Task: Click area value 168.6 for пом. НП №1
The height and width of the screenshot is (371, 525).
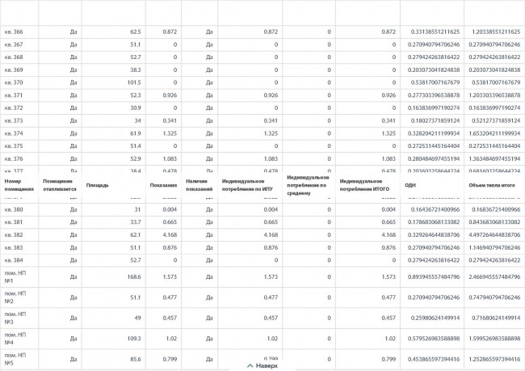Action: point(134,276)
